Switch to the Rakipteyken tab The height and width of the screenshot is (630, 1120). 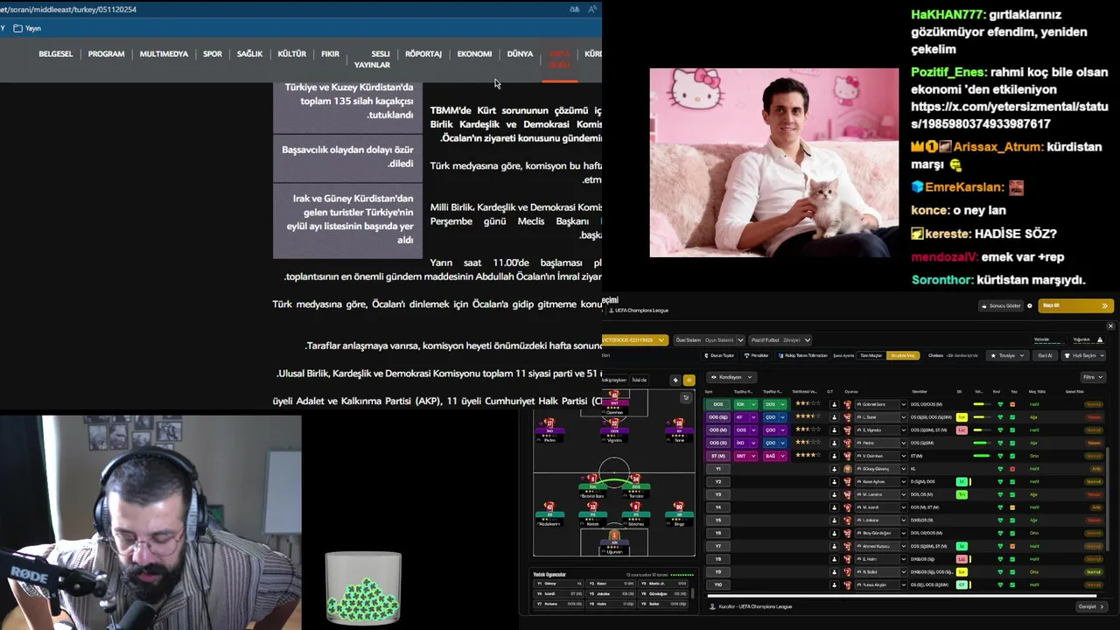pos(617,380)
